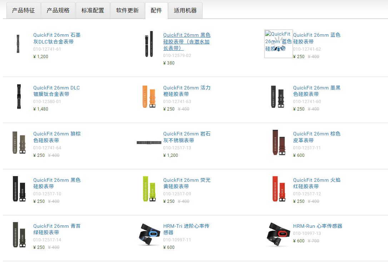Click the 青苔绿硅胶表带 product image
The height and width of the screenshot is (262, 388).
coord(19,235)
